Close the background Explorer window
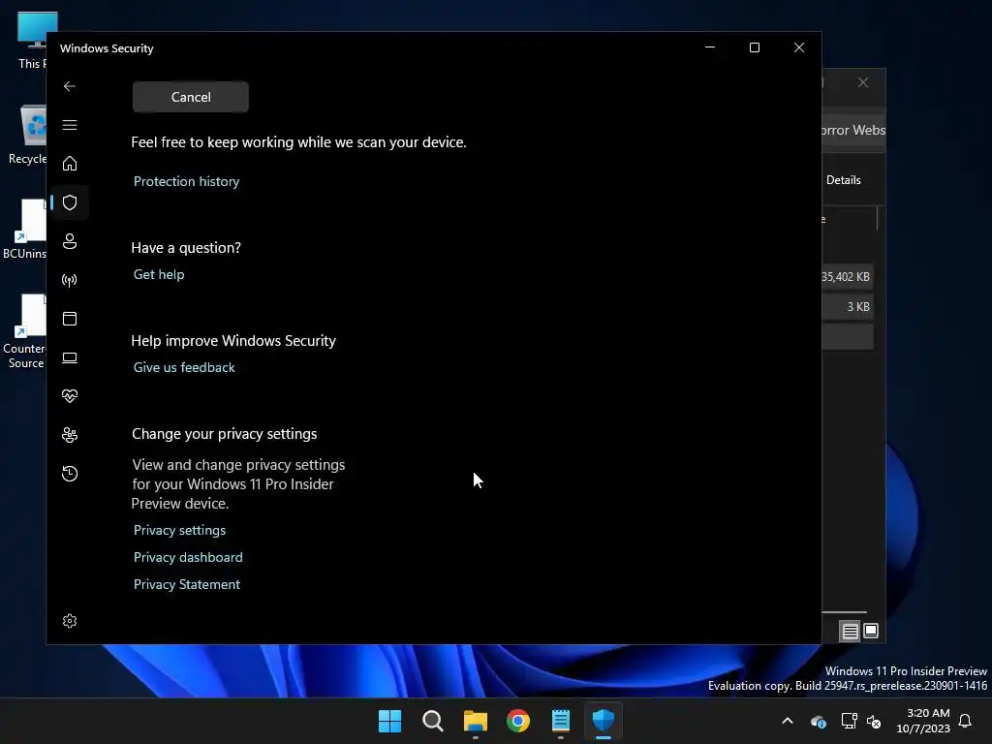The height and width of the screenshot is (744, 992). (x=863, y=83)
